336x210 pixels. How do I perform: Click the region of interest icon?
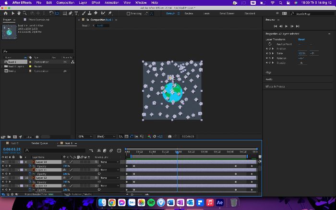pos(136,136)
